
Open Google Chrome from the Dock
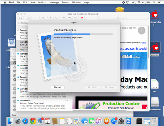tap(33, 121)
